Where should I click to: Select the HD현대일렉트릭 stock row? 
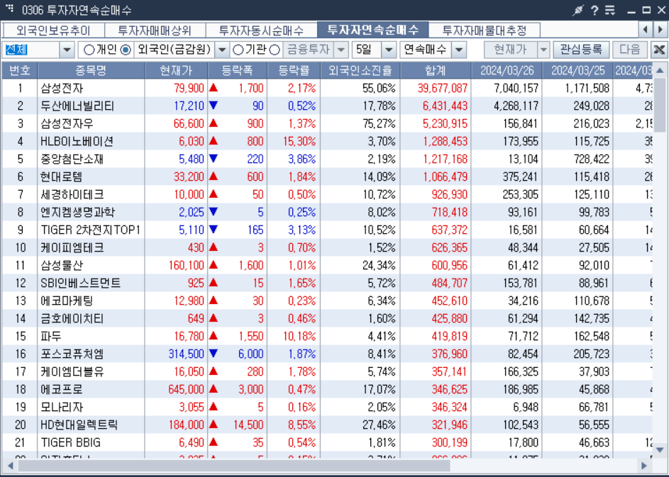pos(327,425)
